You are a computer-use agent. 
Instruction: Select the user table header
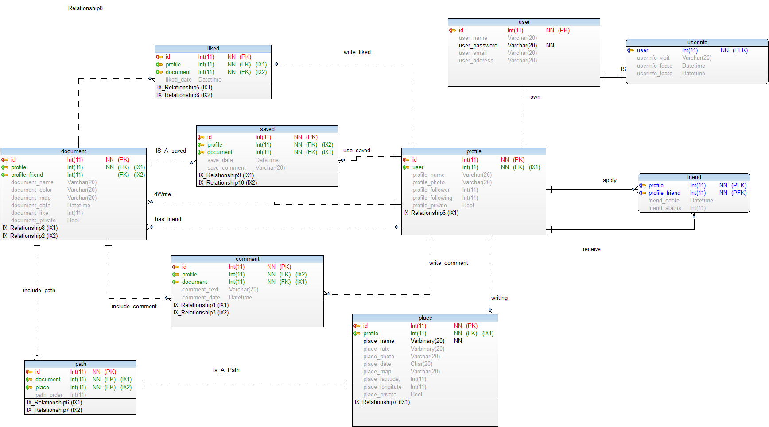pyautogui.click(x=524, y=22)
